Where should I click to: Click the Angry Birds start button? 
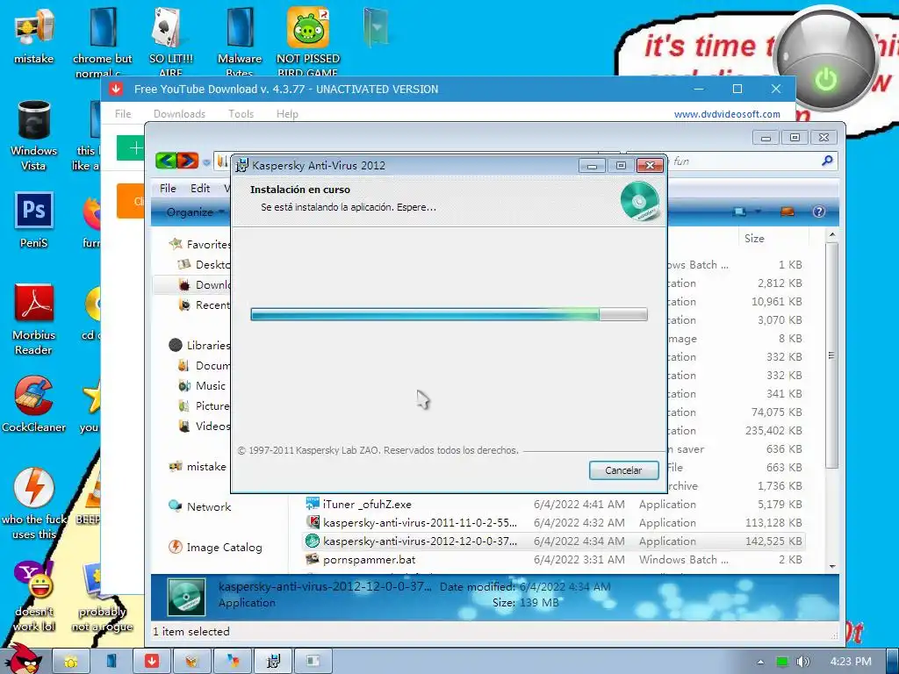point(23,659)
